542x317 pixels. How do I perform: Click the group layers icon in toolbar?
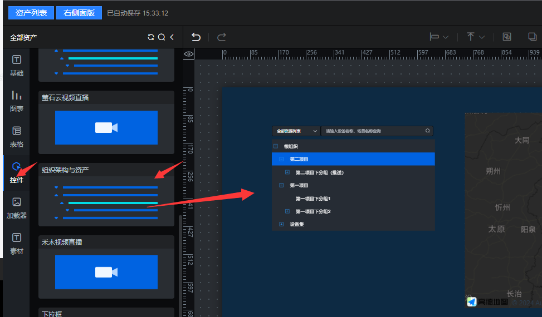pyautogui.click(x=506, y=37)
